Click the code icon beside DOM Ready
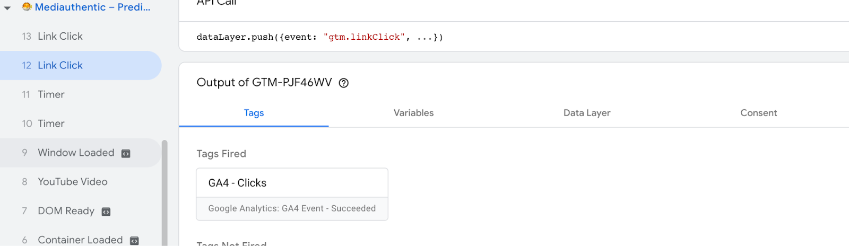The image size is (849, 246). pos(106,212)
